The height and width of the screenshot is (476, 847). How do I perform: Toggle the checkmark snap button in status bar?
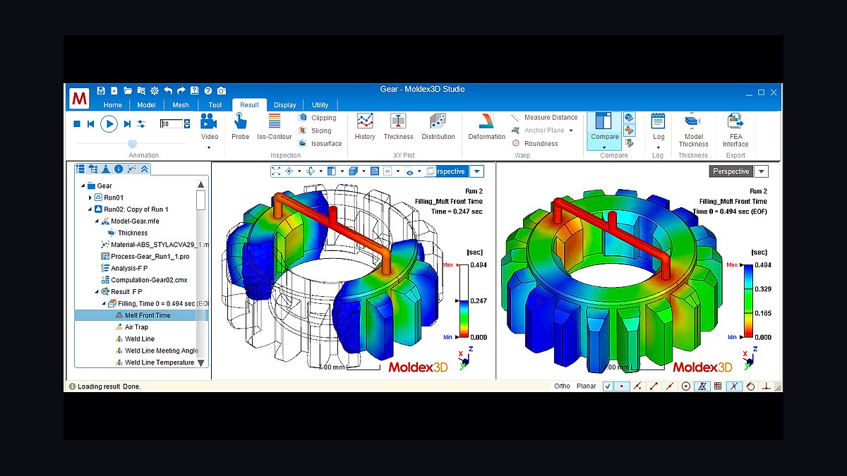608,386
